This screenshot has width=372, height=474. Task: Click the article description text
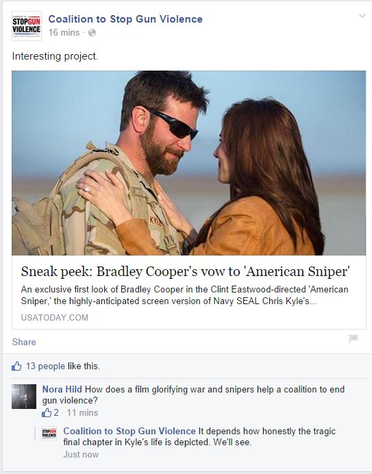pyautogui.click(x=184, y=295)
